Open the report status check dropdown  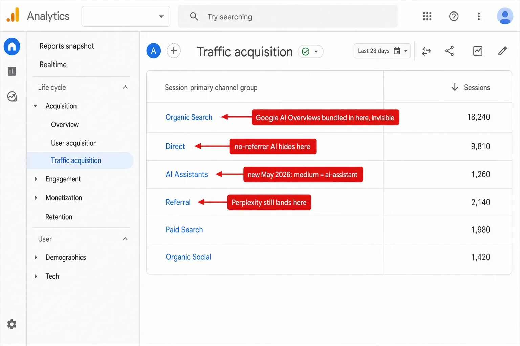[310, 52]
